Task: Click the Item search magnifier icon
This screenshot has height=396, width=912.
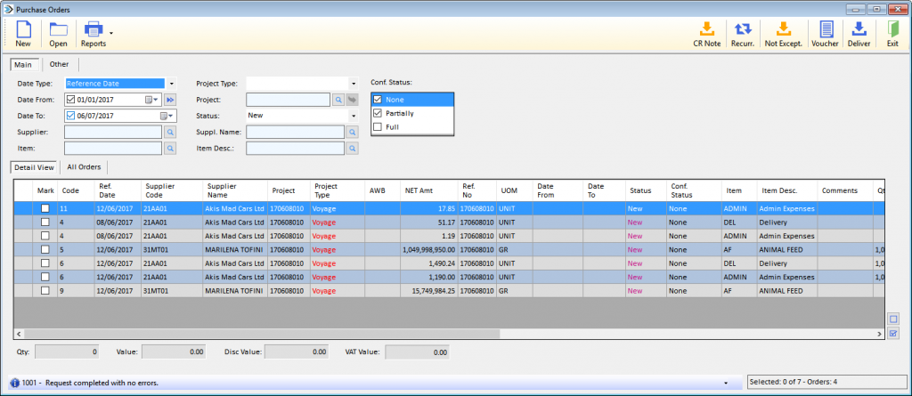Action: 170,149
